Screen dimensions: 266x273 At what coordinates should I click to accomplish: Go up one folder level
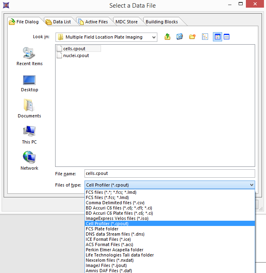pyautogui.click(x=167, y=37)
